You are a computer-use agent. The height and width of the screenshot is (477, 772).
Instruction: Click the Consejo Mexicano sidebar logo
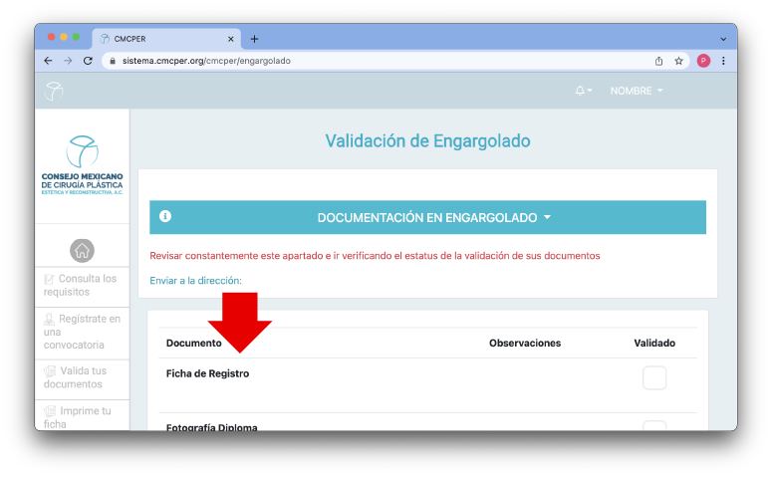coord(83,165)
